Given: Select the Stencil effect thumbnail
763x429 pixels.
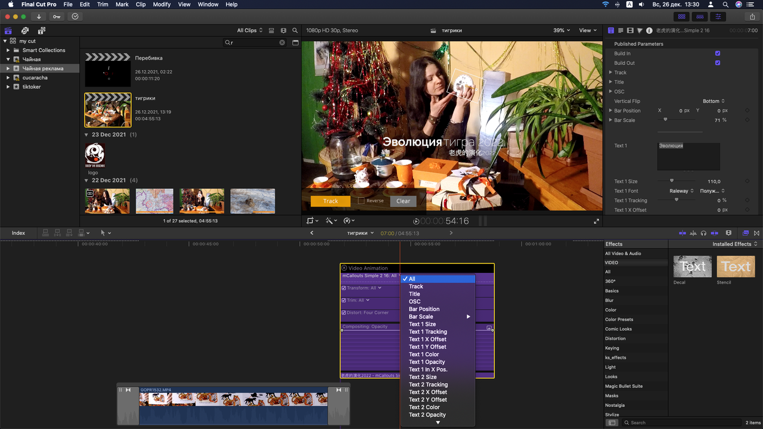Looking at the screenshot, I should [x=736, y=267].
